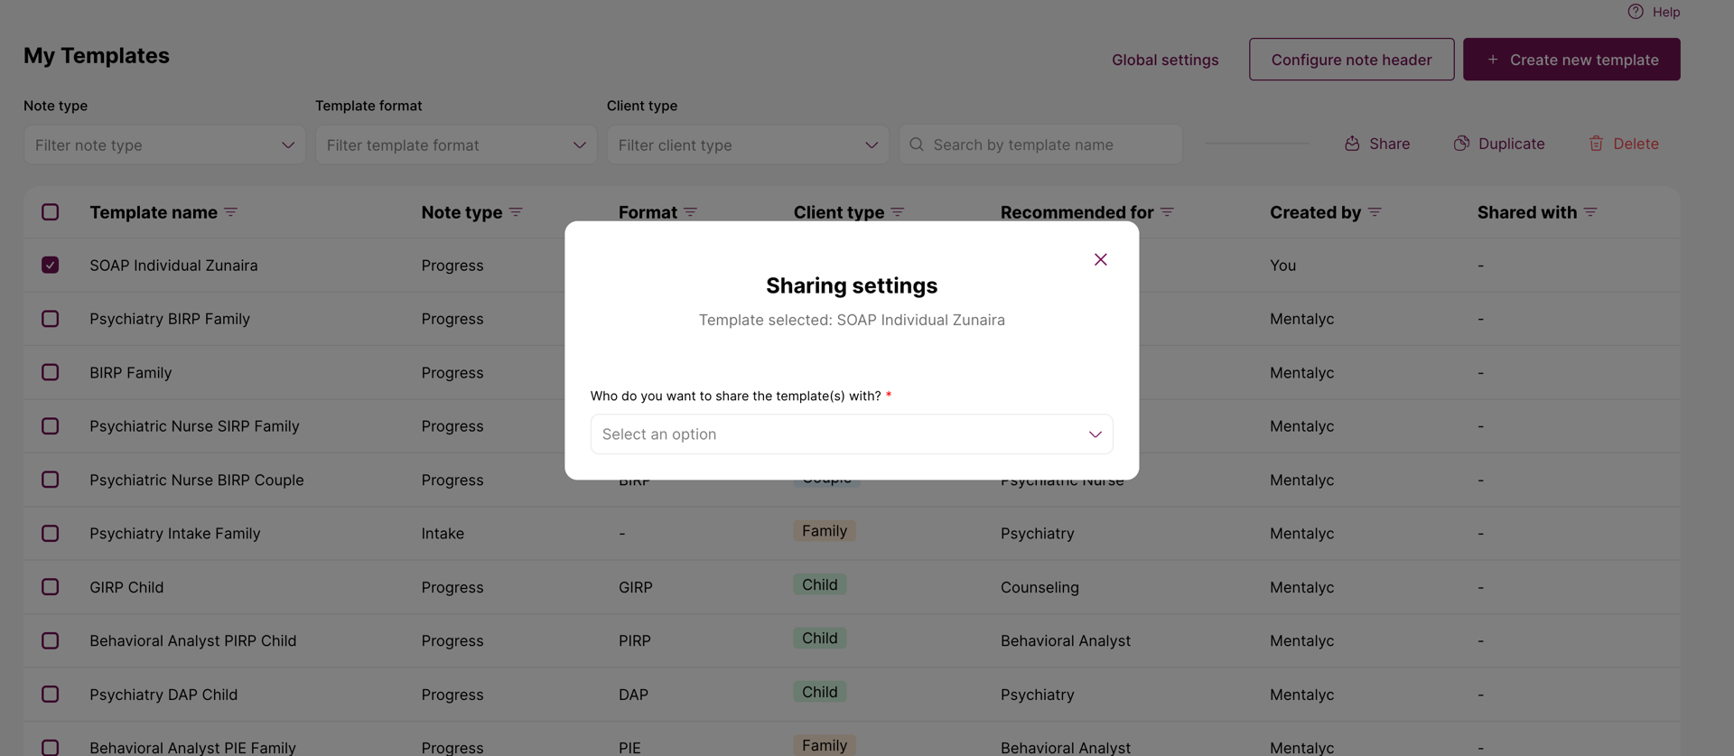The image size is (1734, 756).
Task: Focus the Search by template name field
Action: (x=1040, y=145)
